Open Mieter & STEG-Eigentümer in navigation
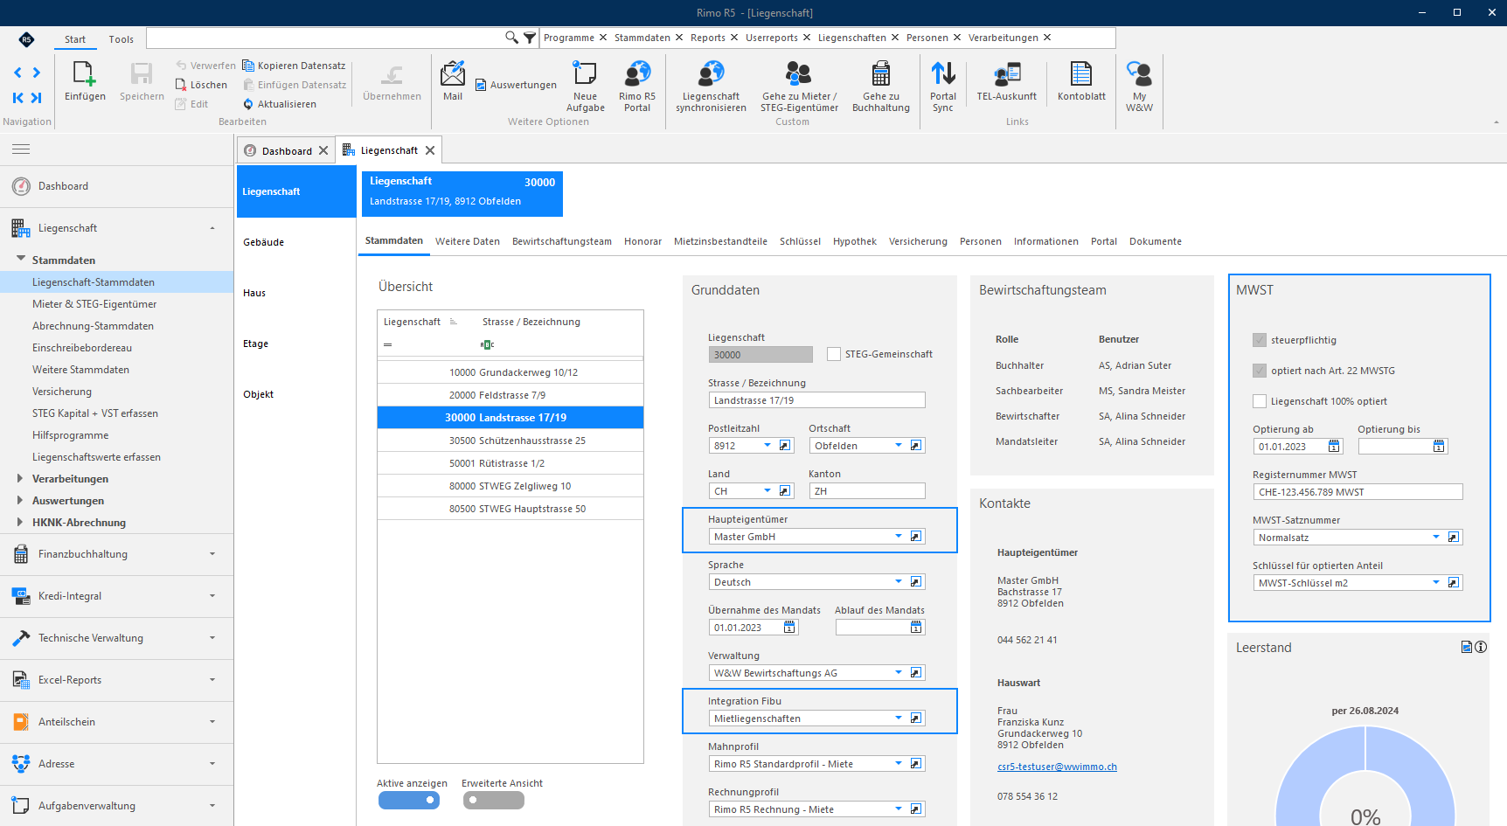Image resolution: width=1507 pixels, height=826 pixels. (x=94, y=304)
